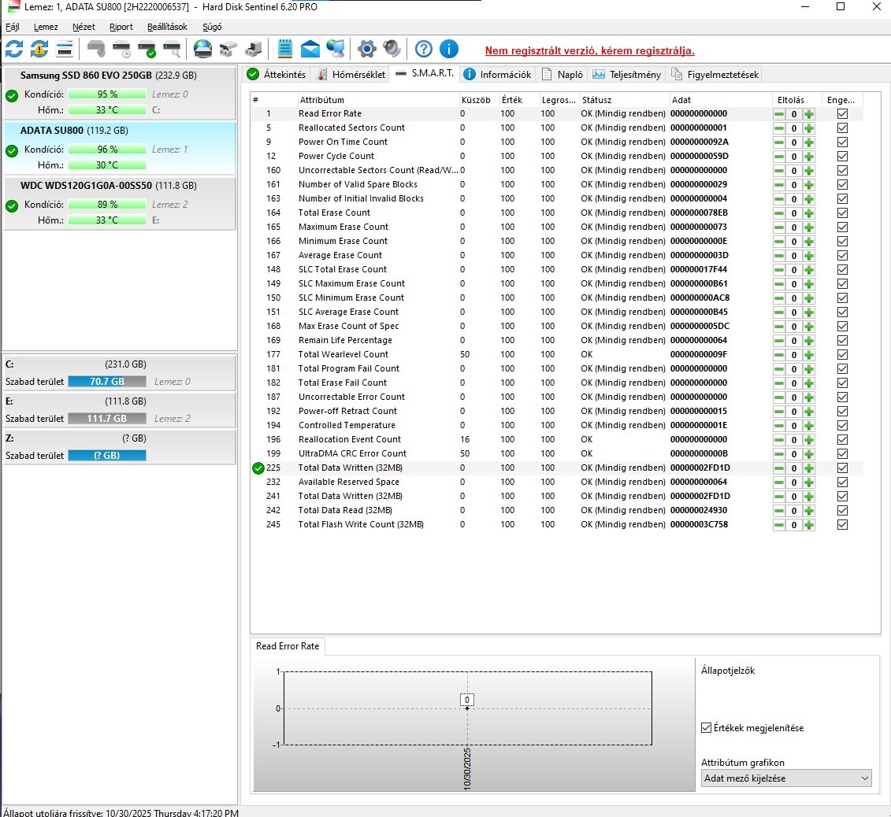Click green plus offset for Power Cycle Count

click(x=809, y=157)
